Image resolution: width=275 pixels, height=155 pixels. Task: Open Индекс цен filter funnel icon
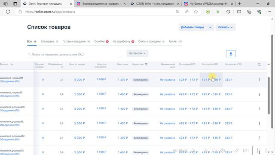click(x=146, y=64)
